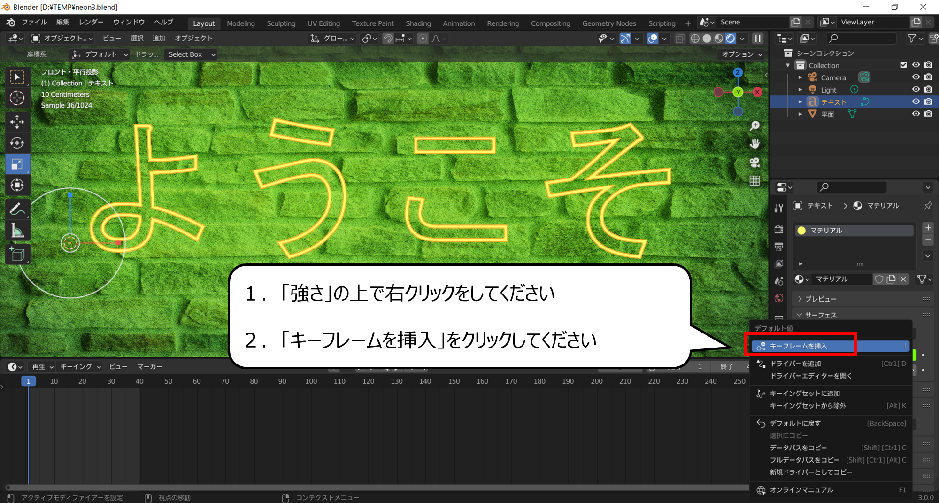This screenshot has height=503, width=939.
Task: Select the Add Cube tool
Action: [17, 255]
